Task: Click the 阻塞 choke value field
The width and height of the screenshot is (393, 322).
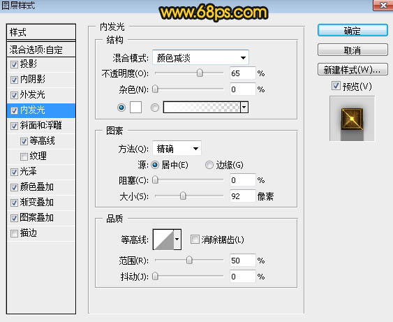Action: coord(243,180)
